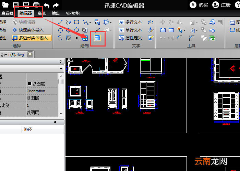Toggle the pin on the 路径 panel
The height and width of the screenshot is (171, 240).
click(x=55, y=122)
